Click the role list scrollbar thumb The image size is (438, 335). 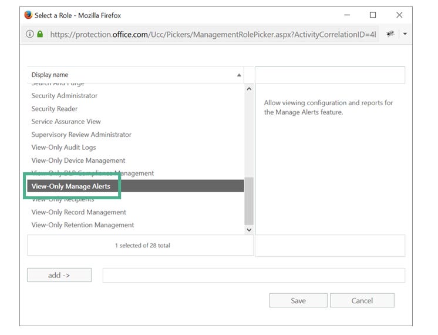point(249,201)
